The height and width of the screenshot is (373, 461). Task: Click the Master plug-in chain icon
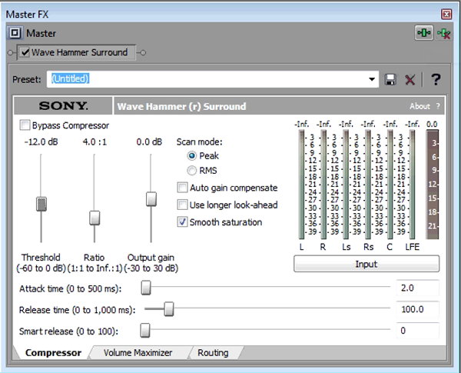pyautogui.click(x=15, y=33)
